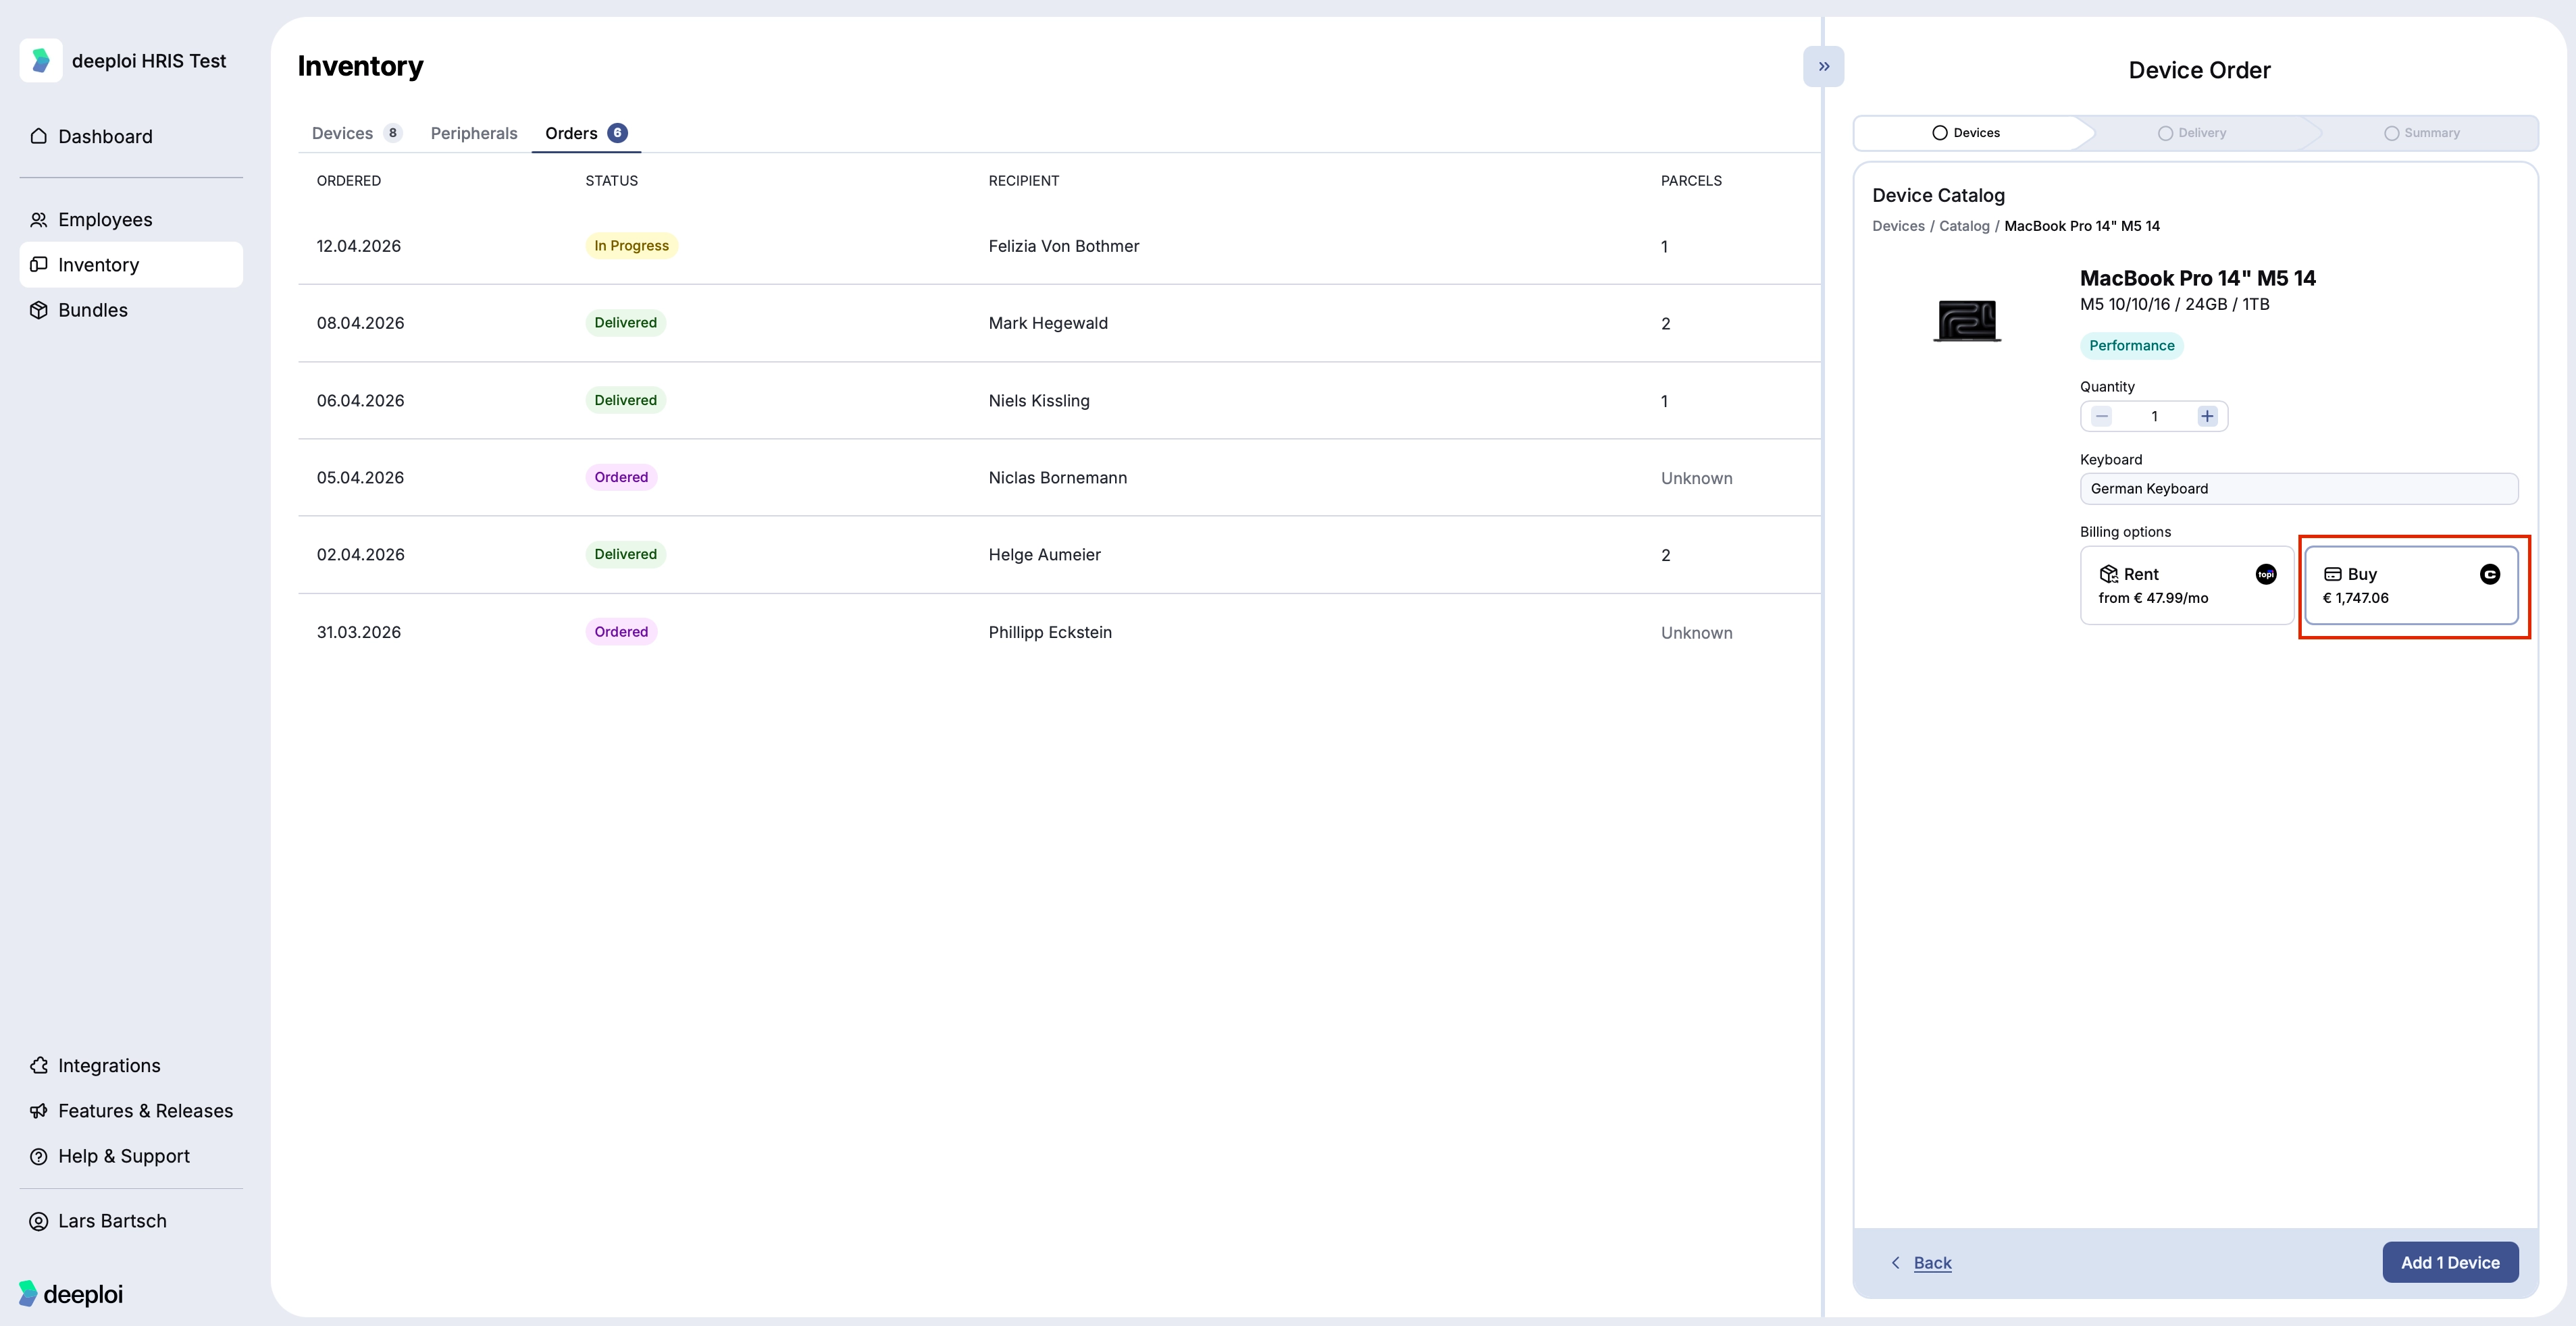The width and height of the screenshot is (2576, 1326).
Task: Click Ordered status for Niclas Bornemann
Action: click(621, 477)
